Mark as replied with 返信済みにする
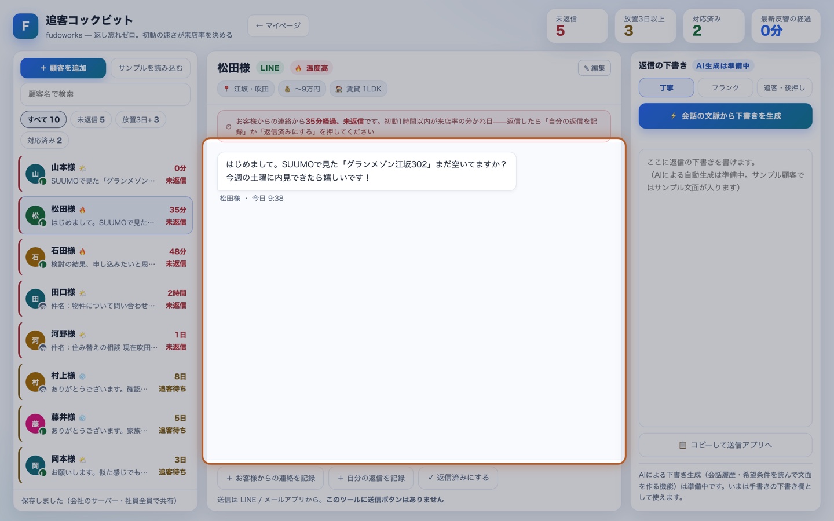 pyautogui.click(x=458, y=478)
